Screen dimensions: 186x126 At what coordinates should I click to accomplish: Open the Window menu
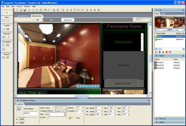[27, 7]
